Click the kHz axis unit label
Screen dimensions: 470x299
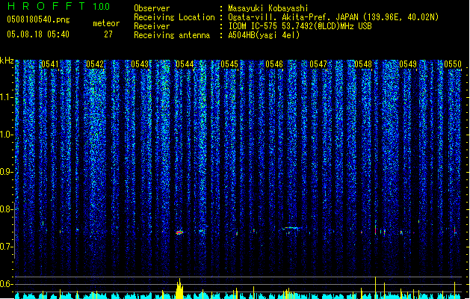pyautogui.click(x=7, y=61)
